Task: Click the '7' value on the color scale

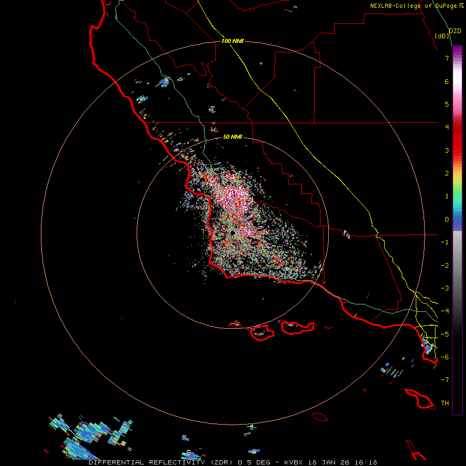Action: click(x=447, y=58)
